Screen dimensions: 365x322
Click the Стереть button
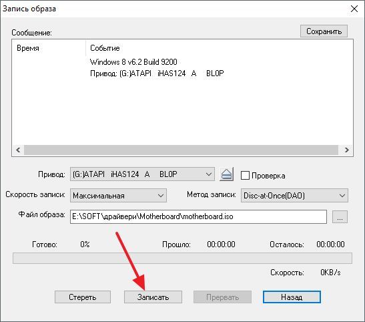pos(83,297)
